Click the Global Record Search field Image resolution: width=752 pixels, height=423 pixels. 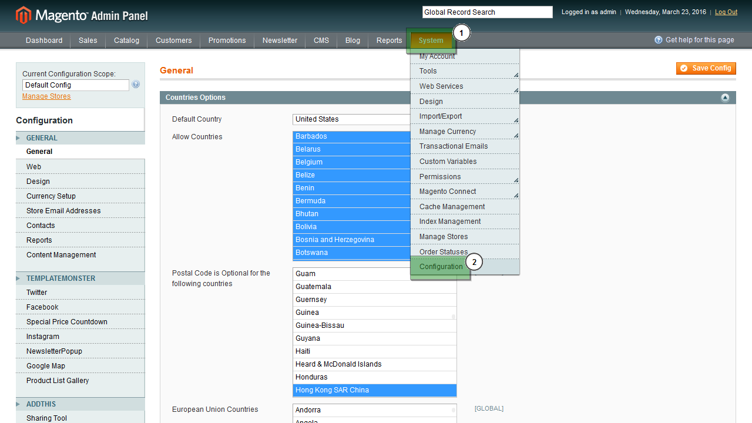tap(487, 12)
